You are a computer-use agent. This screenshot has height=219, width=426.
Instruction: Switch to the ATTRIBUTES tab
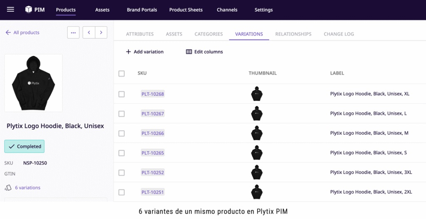[x=140, y=34]
